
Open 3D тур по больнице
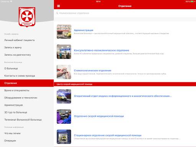point(16,112)
